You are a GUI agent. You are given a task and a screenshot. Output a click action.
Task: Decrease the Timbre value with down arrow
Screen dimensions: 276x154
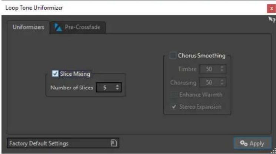[x=222, y=71]
